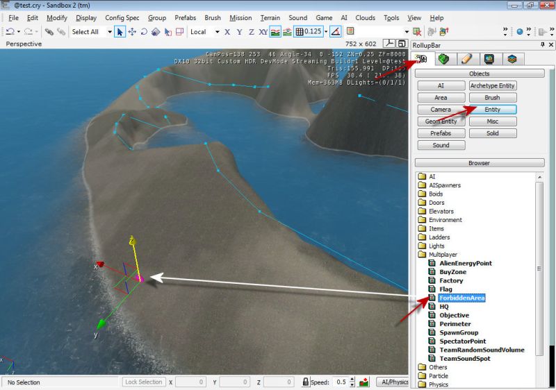
Task: Click the speed lock padlock icon
Action: (305, 382)
